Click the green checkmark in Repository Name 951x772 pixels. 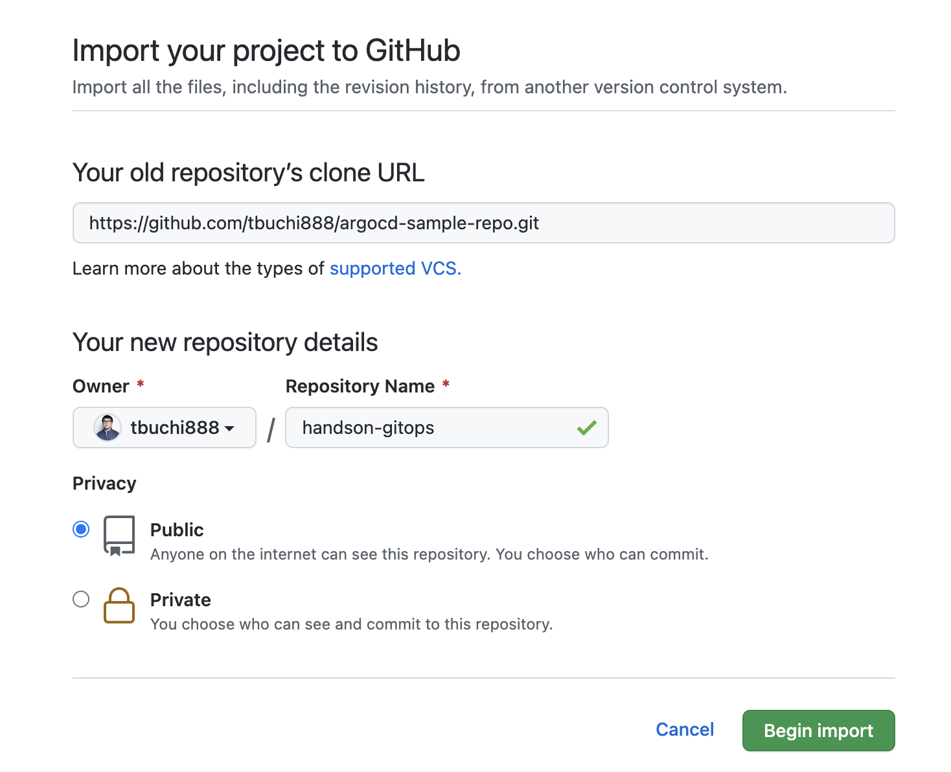tap(587, 427)
